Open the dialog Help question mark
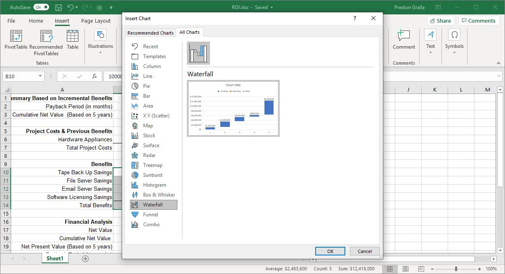Screen dimensions: 505x274 (x=355, y=19)
